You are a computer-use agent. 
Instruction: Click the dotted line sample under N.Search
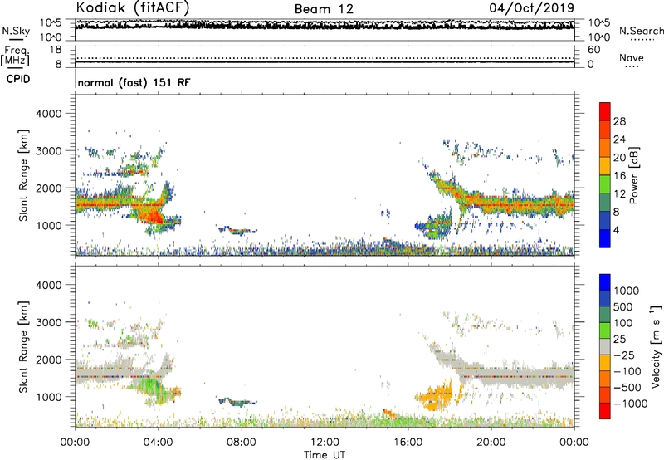tap(642, 40)
